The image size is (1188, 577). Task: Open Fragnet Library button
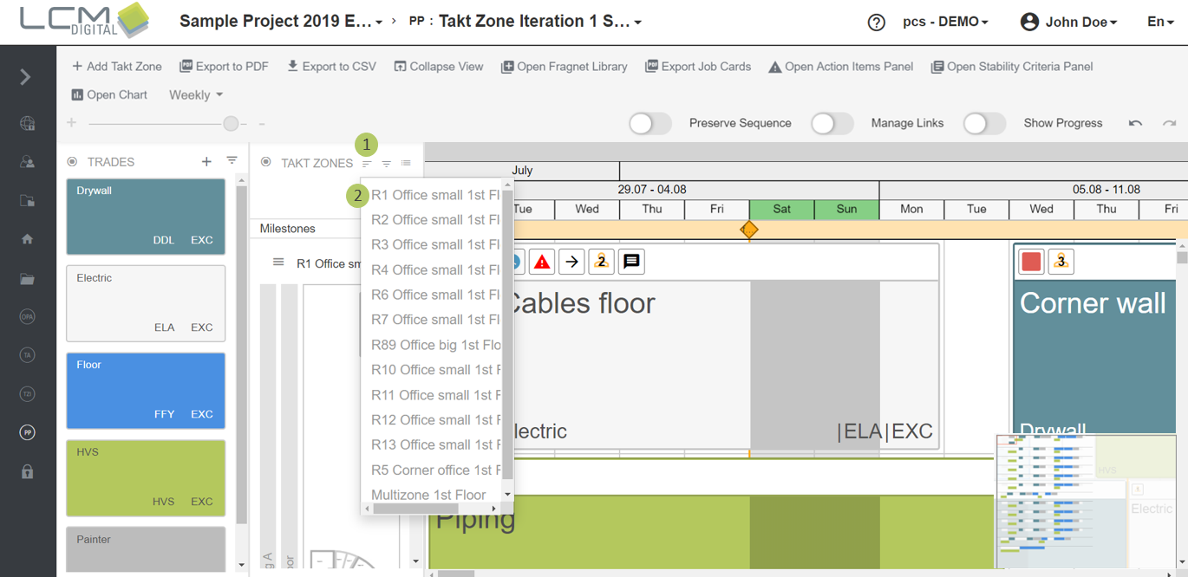(x=564, y=66)
